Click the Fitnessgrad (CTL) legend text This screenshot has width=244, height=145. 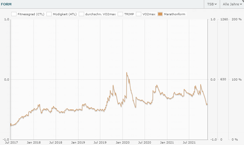point(31,14)
